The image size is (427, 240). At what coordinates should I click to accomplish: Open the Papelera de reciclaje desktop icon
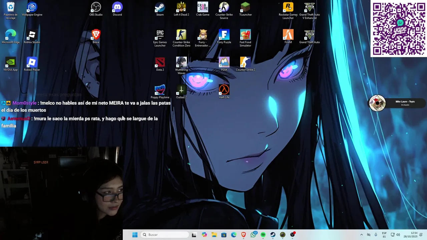(x=11, y=11)
